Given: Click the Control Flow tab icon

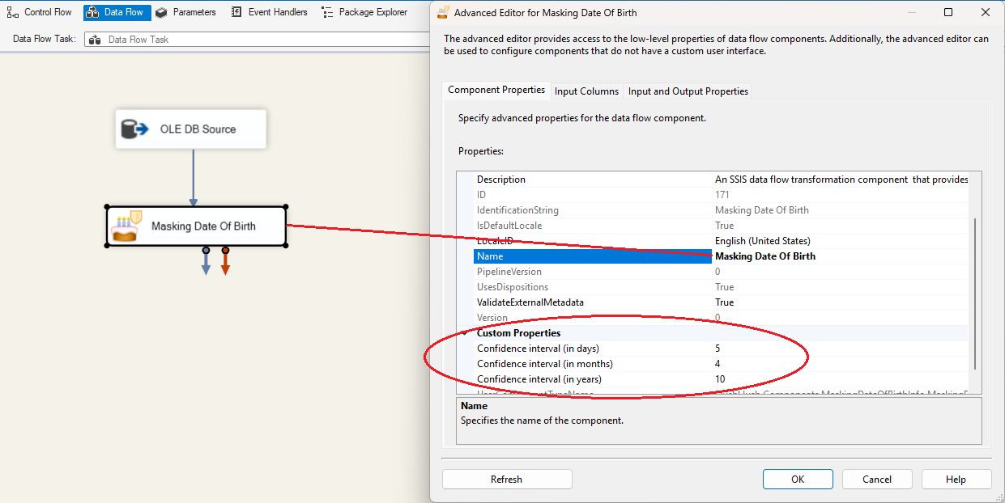Looking at the screenshot, I should tap(13, 12).
